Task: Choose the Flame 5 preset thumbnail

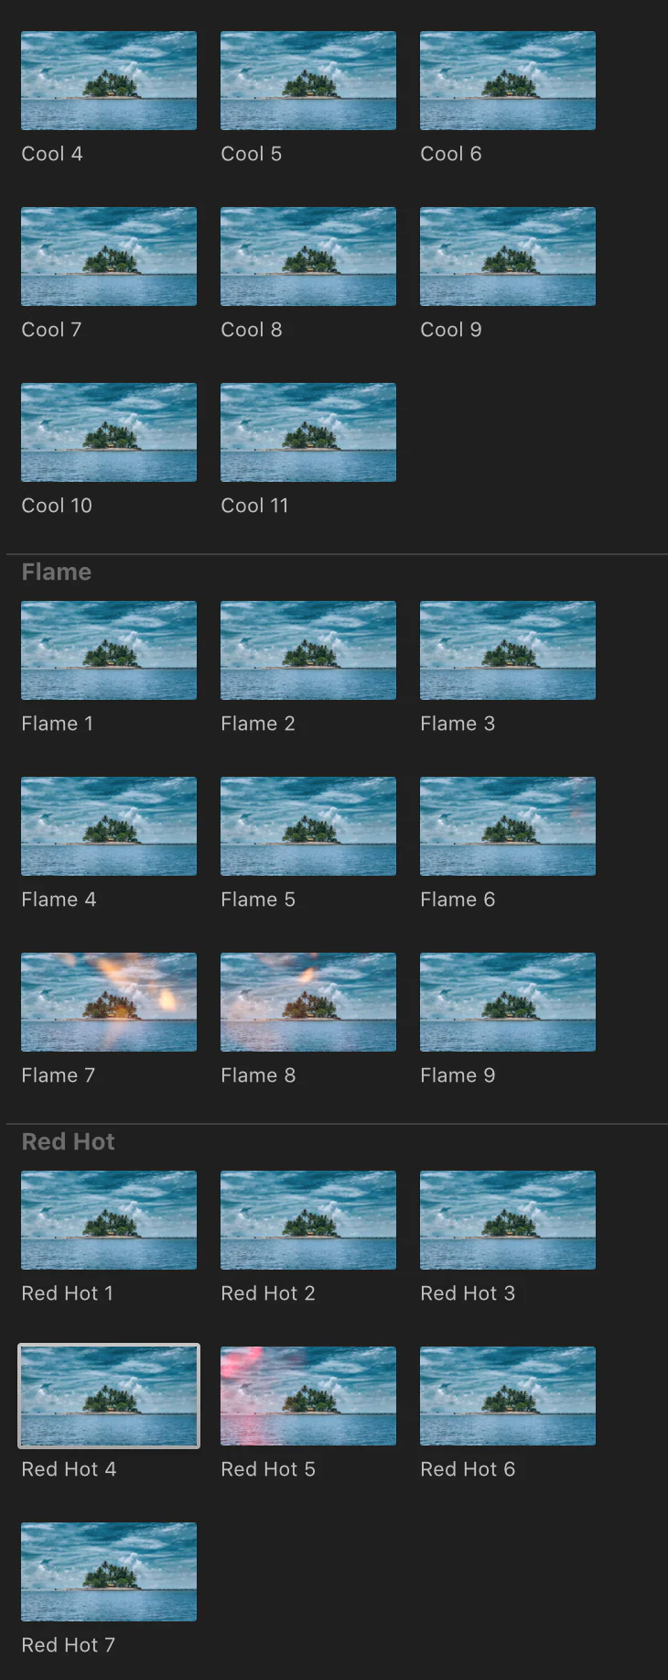Action: 308,826
